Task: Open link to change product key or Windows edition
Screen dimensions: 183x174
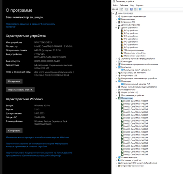Action: click(37, 137)
